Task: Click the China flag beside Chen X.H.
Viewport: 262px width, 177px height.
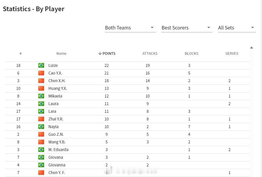Action: (x=41, y=81)
